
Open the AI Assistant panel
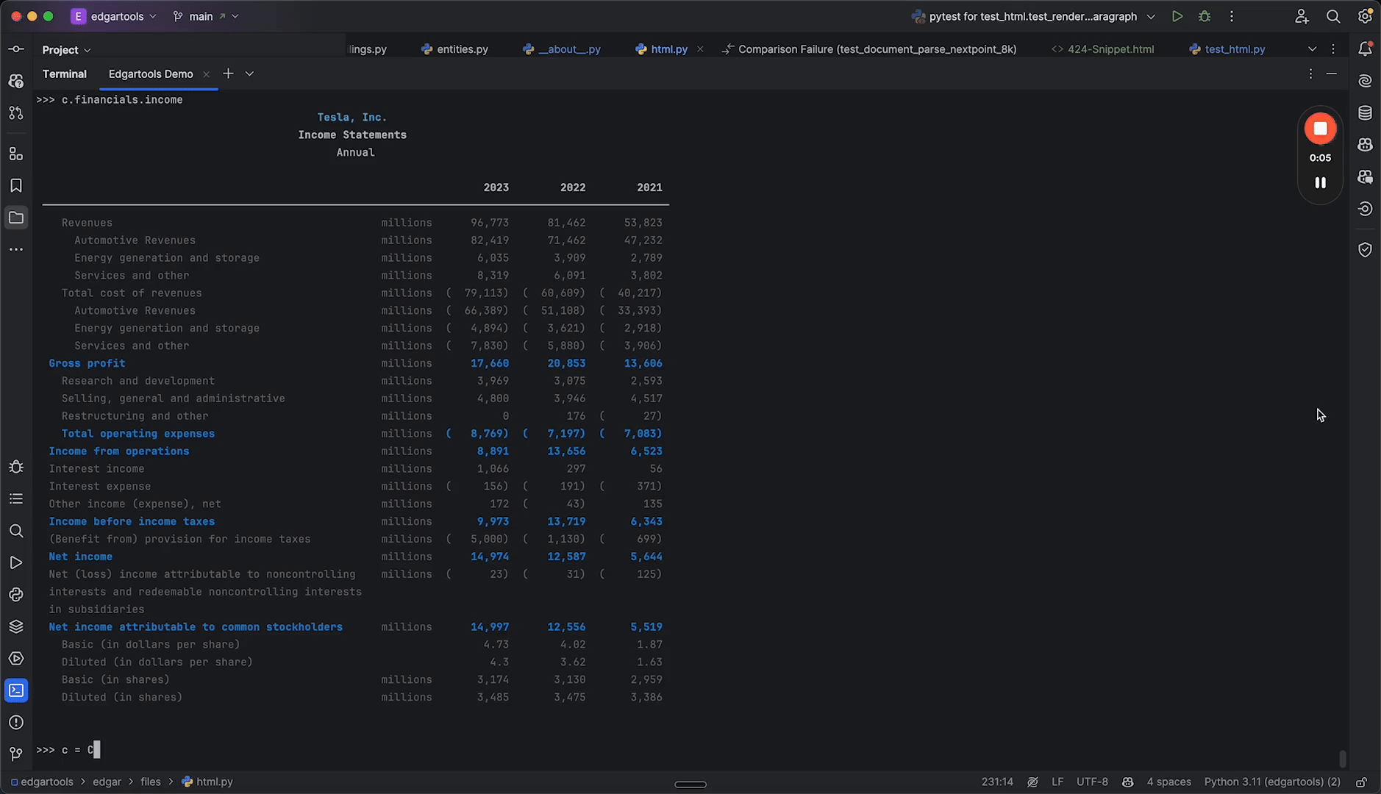pyautogui.click(x=1366, y=81)
